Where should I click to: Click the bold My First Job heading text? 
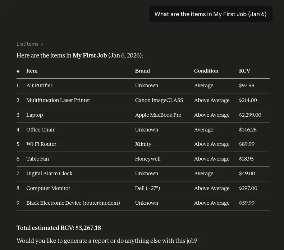pos(90,55)
